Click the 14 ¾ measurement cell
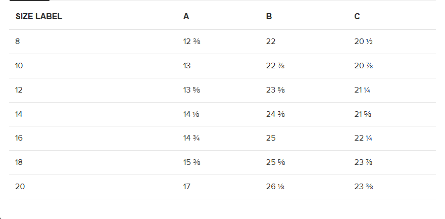Screen dimensions: 445x219 pyautogui.click(x=191, y=138)
